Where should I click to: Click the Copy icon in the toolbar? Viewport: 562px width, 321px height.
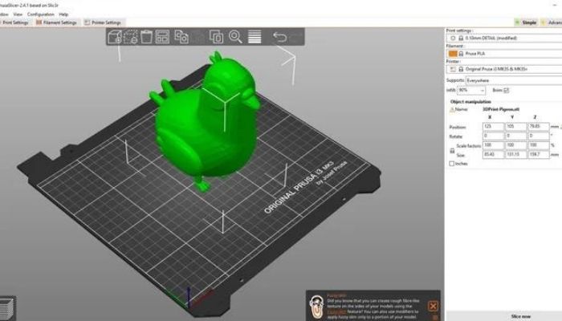[x=181, y=37]
